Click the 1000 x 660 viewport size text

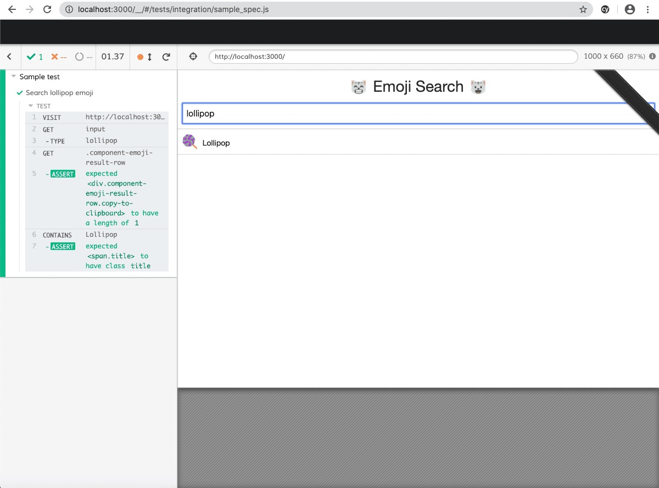point(603,56)
